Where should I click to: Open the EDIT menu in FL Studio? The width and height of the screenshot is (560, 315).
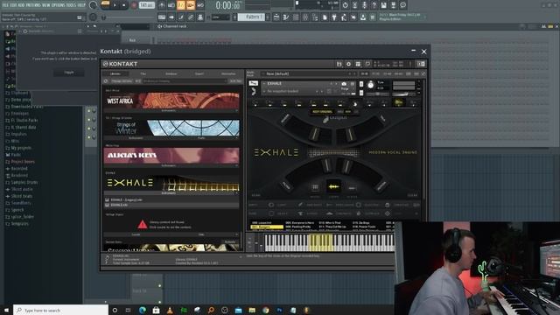point(15,5)
